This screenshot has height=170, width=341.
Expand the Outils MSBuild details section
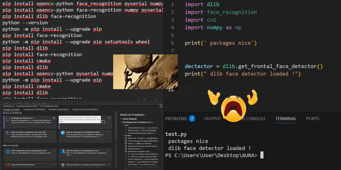121,119
